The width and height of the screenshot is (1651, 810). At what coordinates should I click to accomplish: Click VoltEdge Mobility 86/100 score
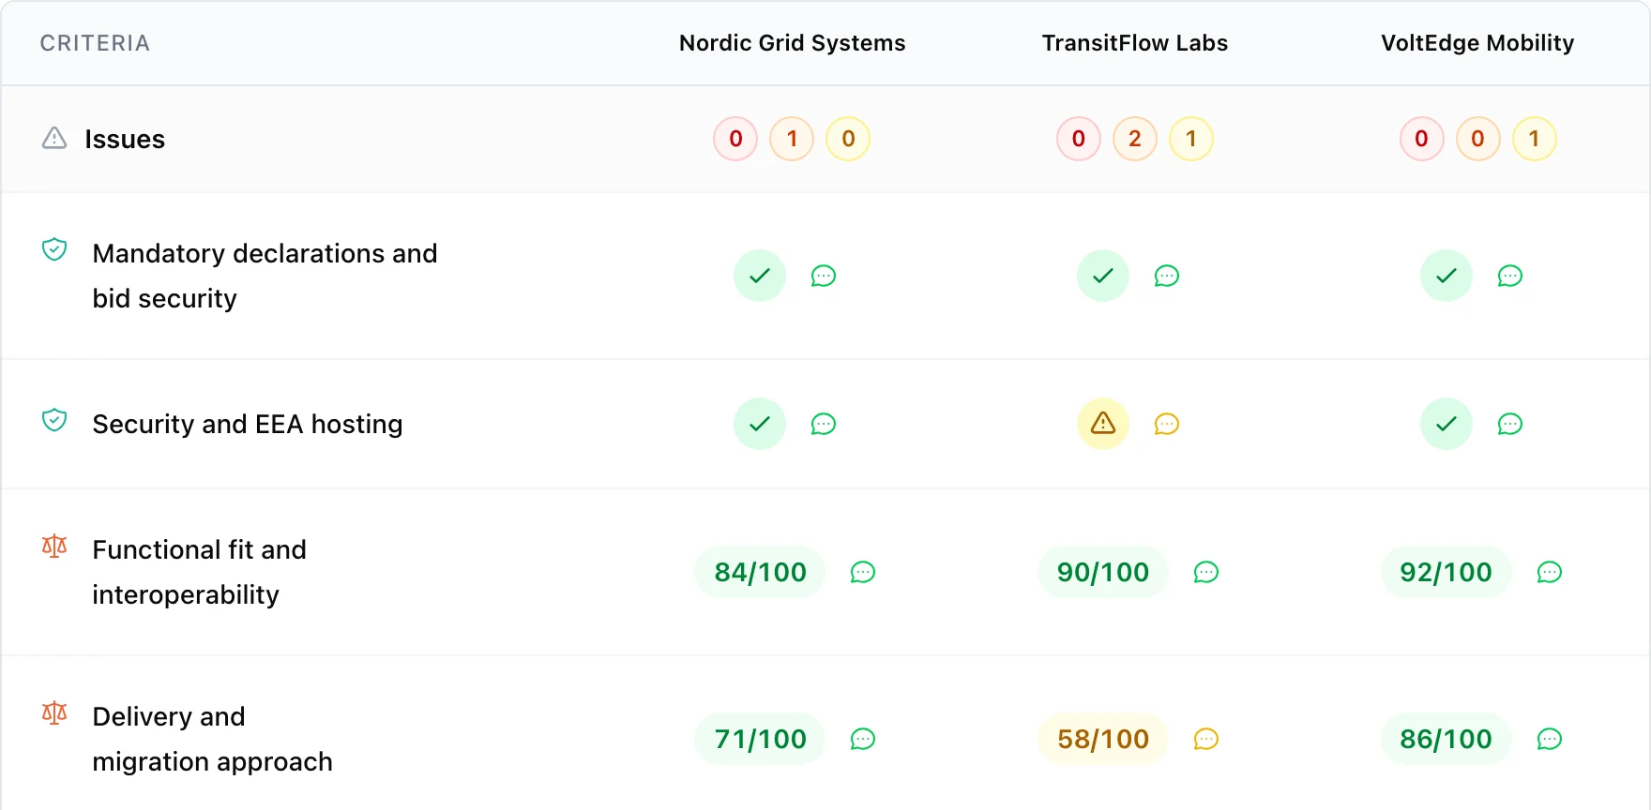(1447, 739)
